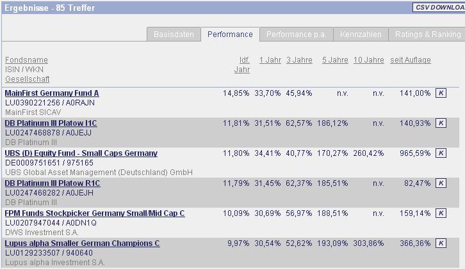Open the Performance p.a. tab
This screenshot has width=465, height=269.
coord(295,35)
